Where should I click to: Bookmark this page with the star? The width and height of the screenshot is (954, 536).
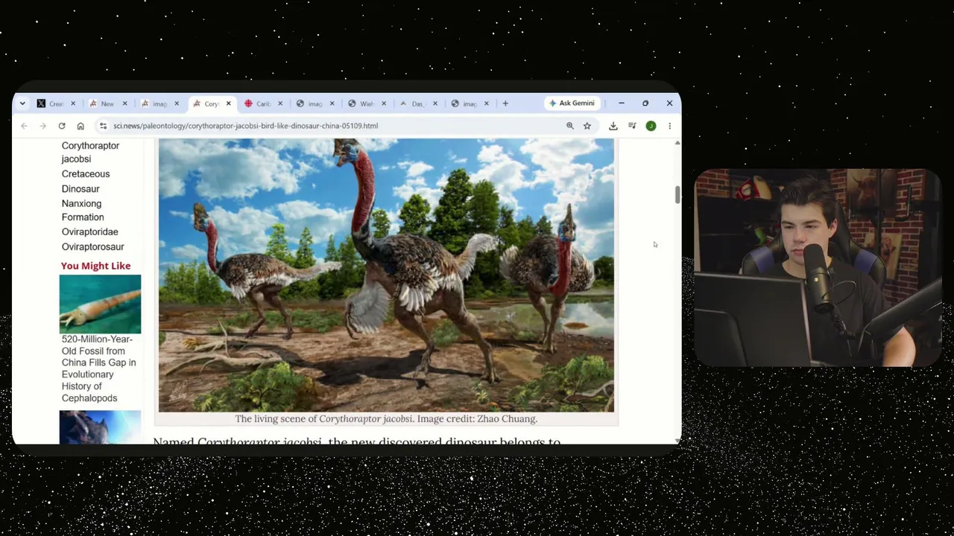point(587,126)
